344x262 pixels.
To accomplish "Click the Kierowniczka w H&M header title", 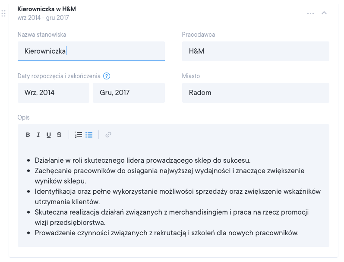I will 47,9.
